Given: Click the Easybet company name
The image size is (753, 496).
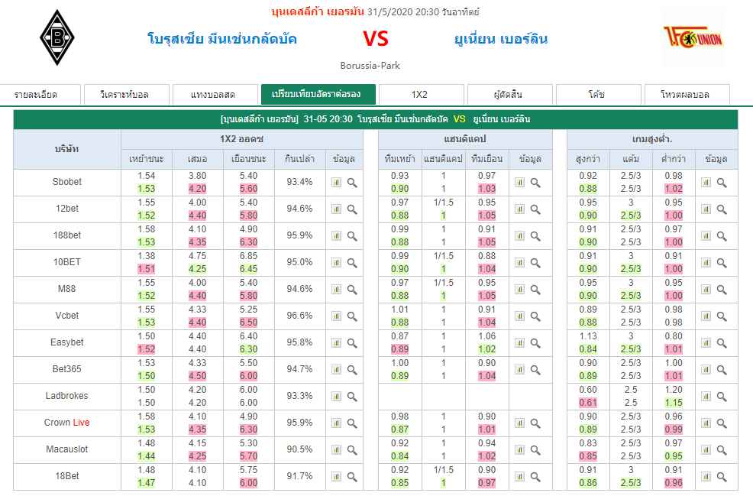Looking at the screenshot, I should [x=66, y=342].
